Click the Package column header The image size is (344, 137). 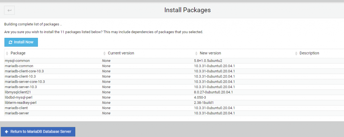(18, 53)
